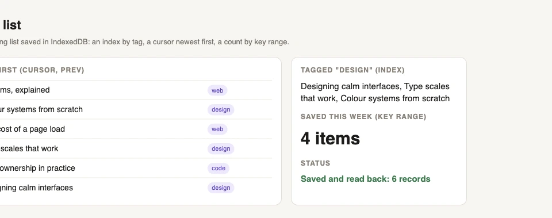This screenshot has height=218, width=552.
Task: Select the 'scales that work' row title
Action: (x=29, y=148)
